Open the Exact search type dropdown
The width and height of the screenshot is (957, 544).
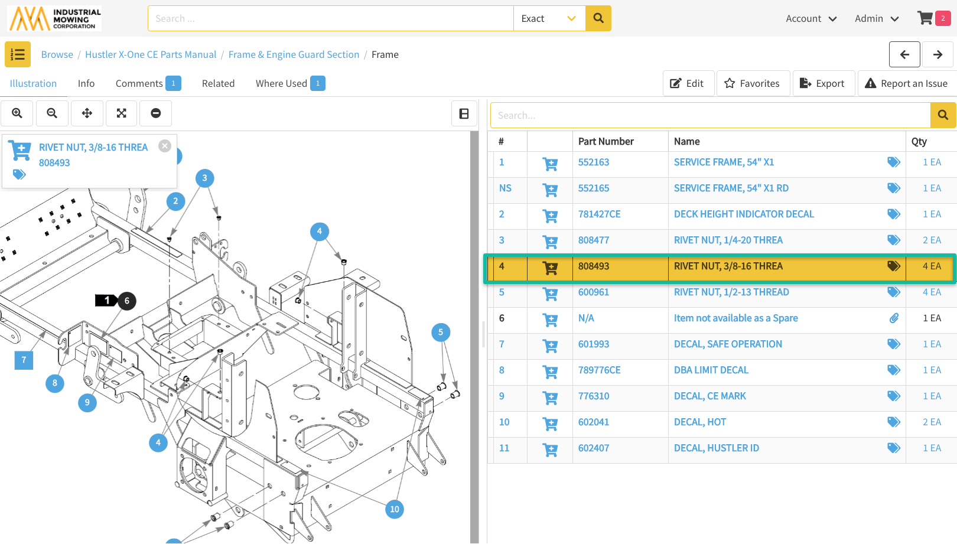pos(549,18)
